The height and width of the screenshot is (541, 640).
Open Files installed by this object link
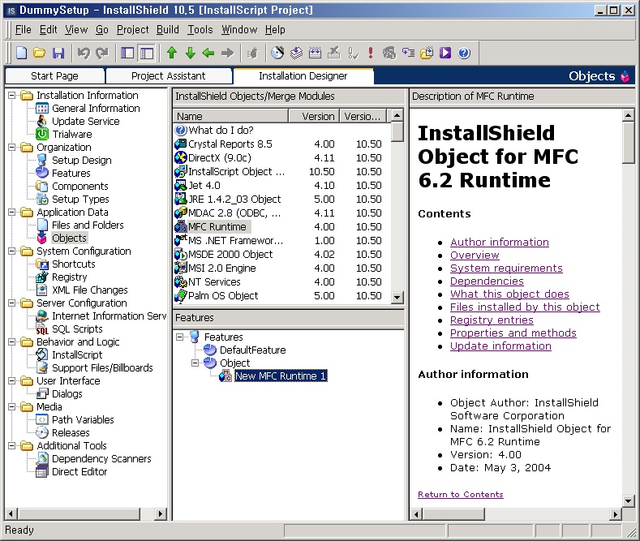coord(525,307)
